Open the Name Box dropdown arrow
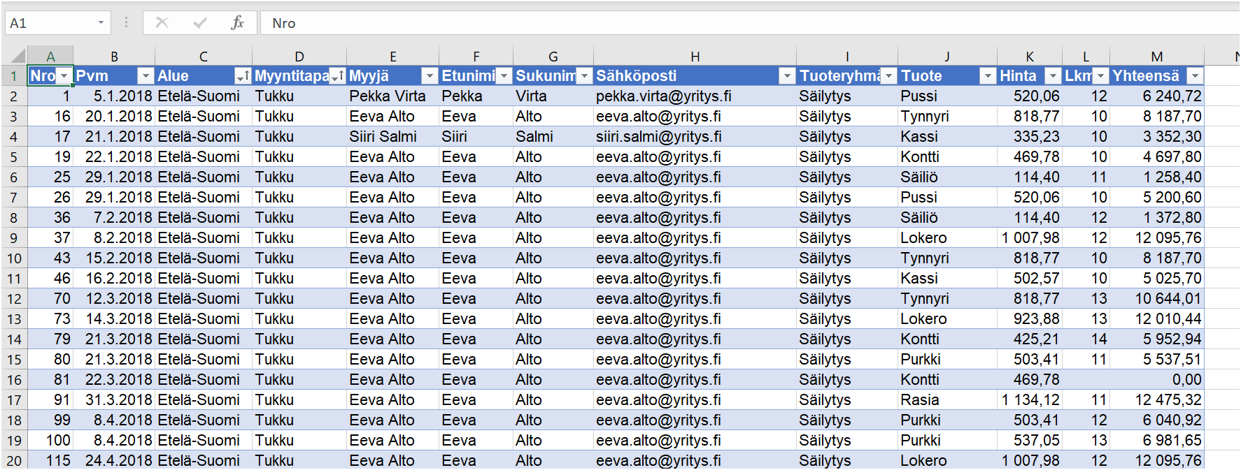This screenshot has width=1241, height=470. [101, 23]
